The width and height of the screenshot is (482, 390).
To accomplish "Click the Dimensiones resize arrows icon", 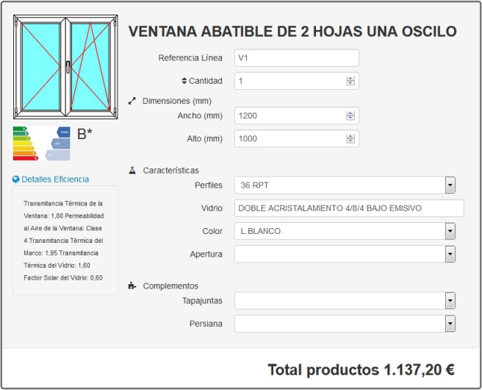I will pyautogui.click(x=132, y=101).
